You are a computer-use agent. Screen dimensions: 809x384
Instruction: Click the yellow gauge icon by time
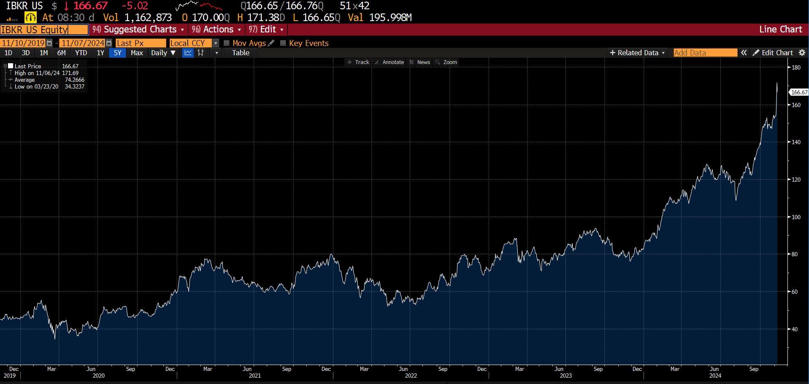click(x=30, y=18)
